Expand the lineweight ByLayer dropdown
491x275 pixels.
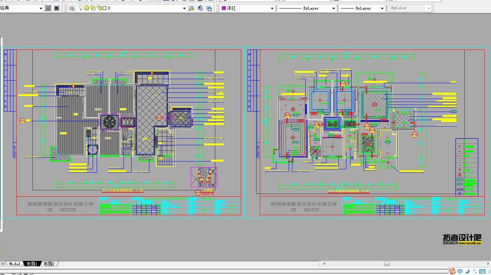[x=382, y=8]
